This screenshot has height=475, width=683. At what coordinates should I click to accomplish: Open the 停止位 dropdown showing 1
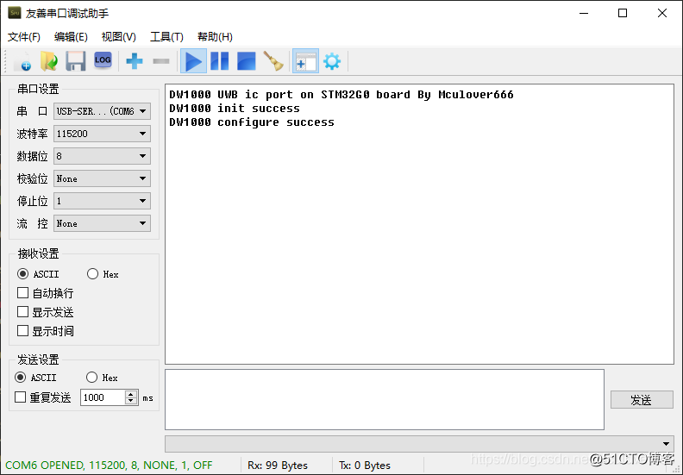click(x=102, y=201)
